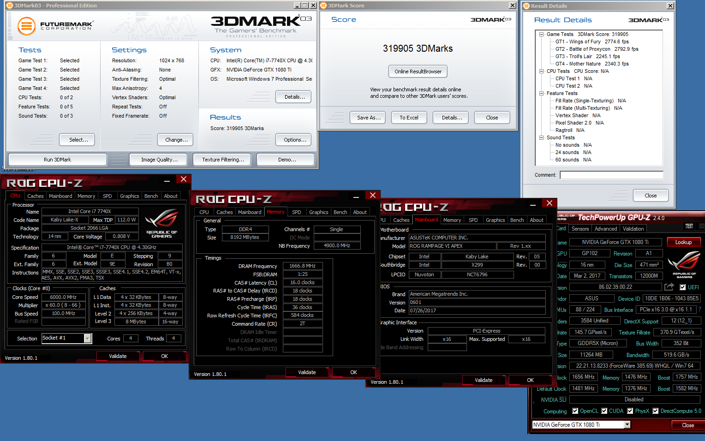Open Validation tab in GPU-Z
This screenshot has width=705, height=441.
(x=633, y=229)
